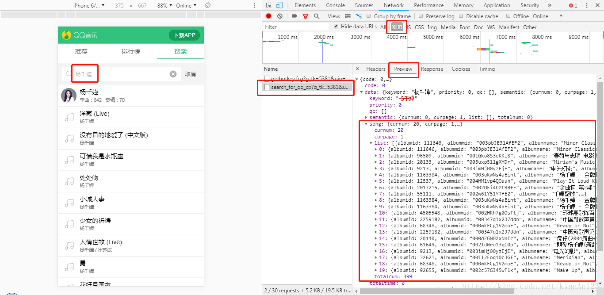Stop network recording with red record button
The width and height of the screenshot is (604, 295).
pos(268,16)
